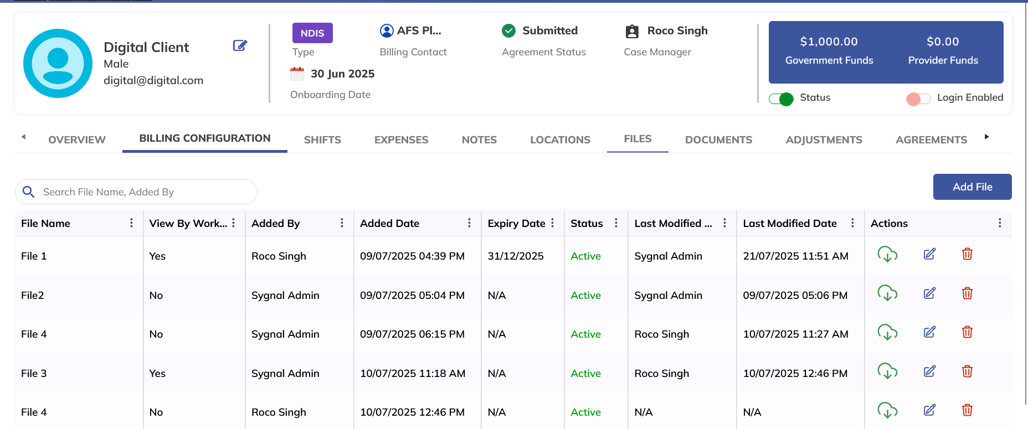
Task: Delete File 1 with trash icon
Action: point(967,254)
